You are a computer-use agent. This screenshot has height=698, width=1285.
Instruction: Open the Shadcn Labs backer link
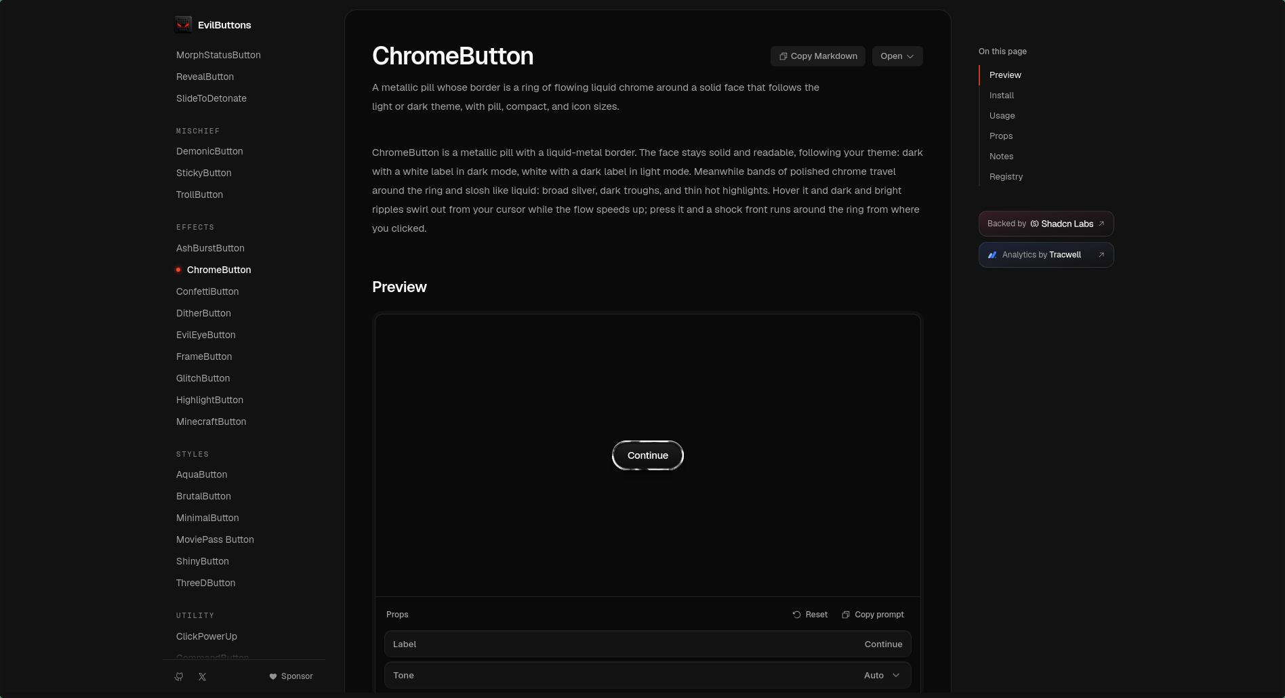(1046, 224)
